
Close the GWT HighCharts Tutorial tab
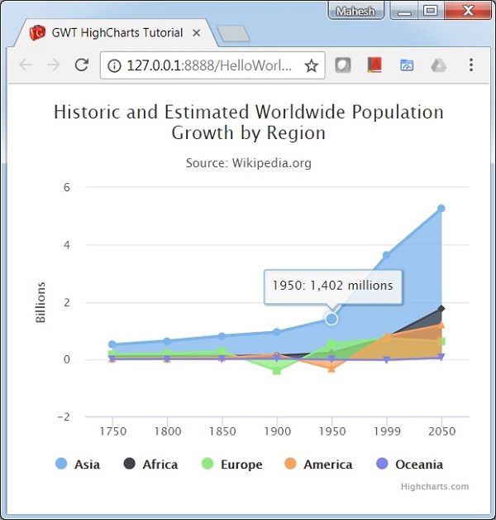[x=196, y=34]
